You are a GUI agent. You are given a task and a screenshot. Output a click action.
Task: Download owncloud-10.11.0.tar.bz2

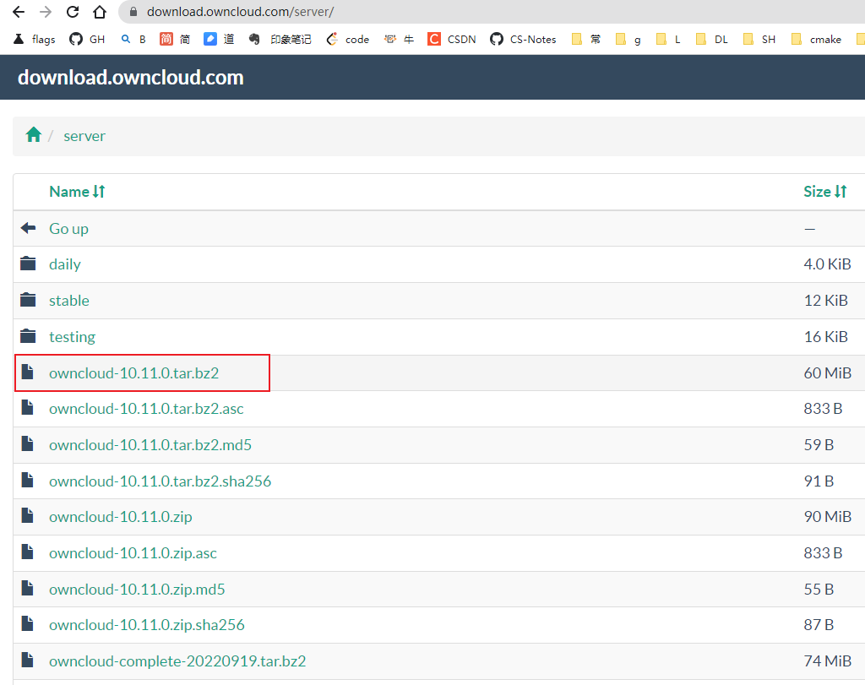pyautogui.click(x=134, y=373)
